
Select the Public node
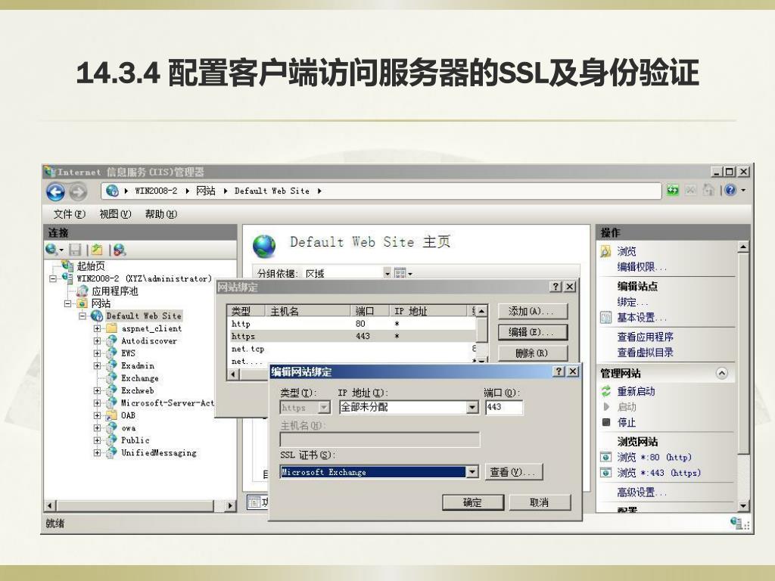coord(135,440)
